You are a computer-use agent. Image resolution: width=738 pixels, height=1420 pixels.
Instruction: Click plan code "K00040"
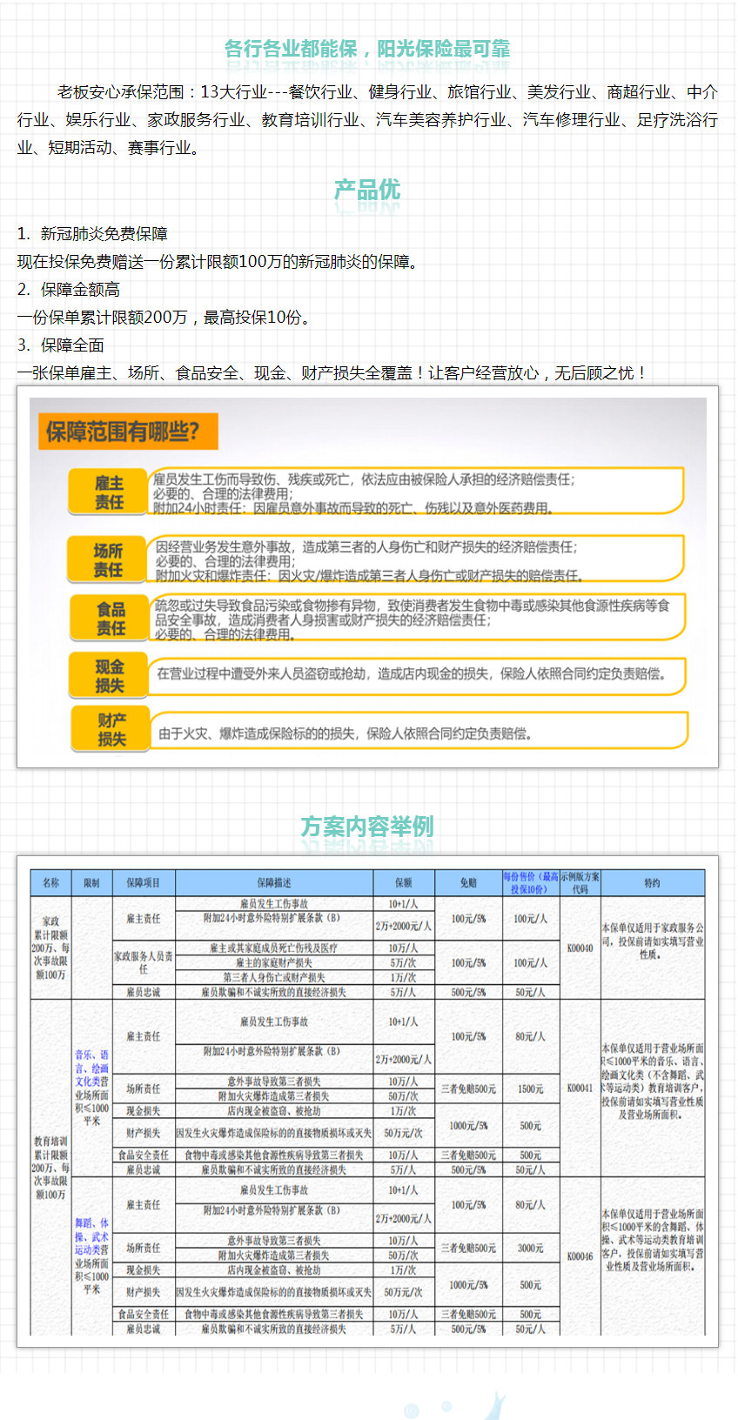pos(580,948)
